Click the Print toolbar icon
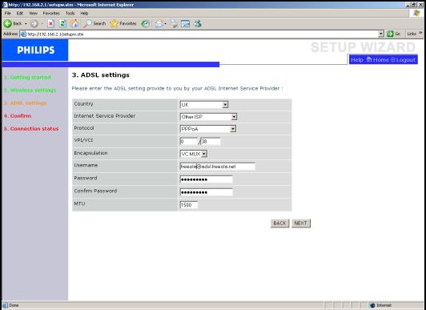This screenshot has width=426, height=310. click(x=174, y=24)
